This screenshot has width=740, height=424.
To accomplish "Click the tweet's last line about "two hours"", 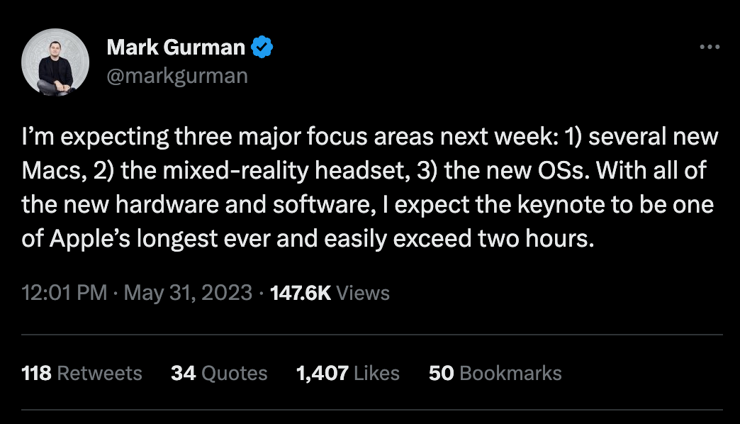I will 306,239.
